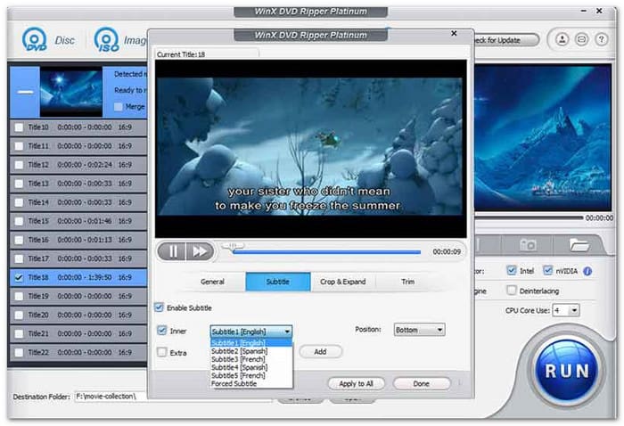
Task: Open the CPU Core Use dropdown
Action: coord(566,310)
